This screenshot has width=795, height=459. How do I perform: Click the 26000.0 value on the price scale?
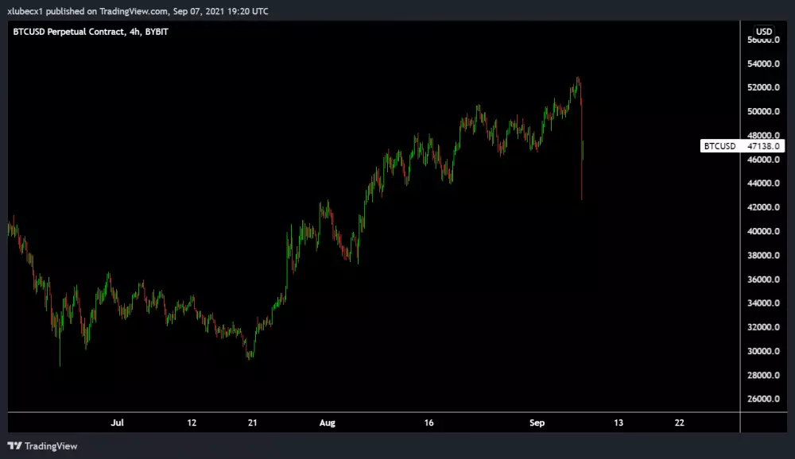tap(762, 399)
